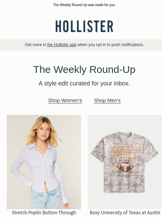
Task: Click the preheader text about the Weekly Round-Up
Action: 84,5
